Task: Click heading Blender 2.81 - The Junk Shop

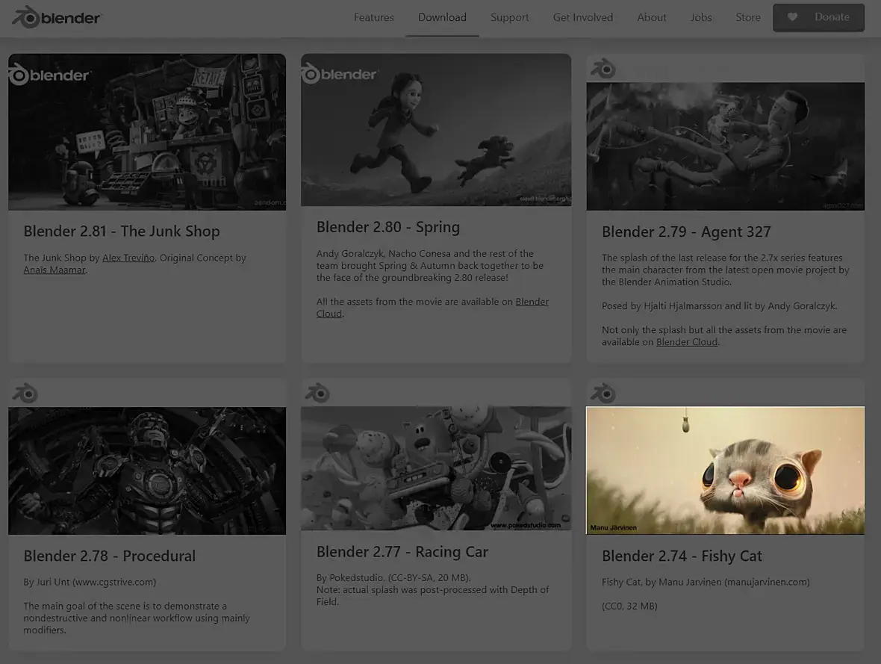Action: click(x=122, y=232)
